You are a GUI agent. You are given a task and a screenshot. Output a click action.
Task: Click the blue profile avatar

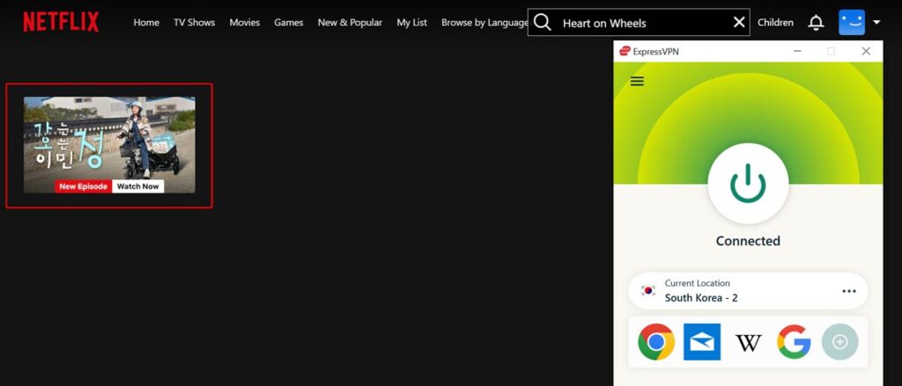(852, 22)
